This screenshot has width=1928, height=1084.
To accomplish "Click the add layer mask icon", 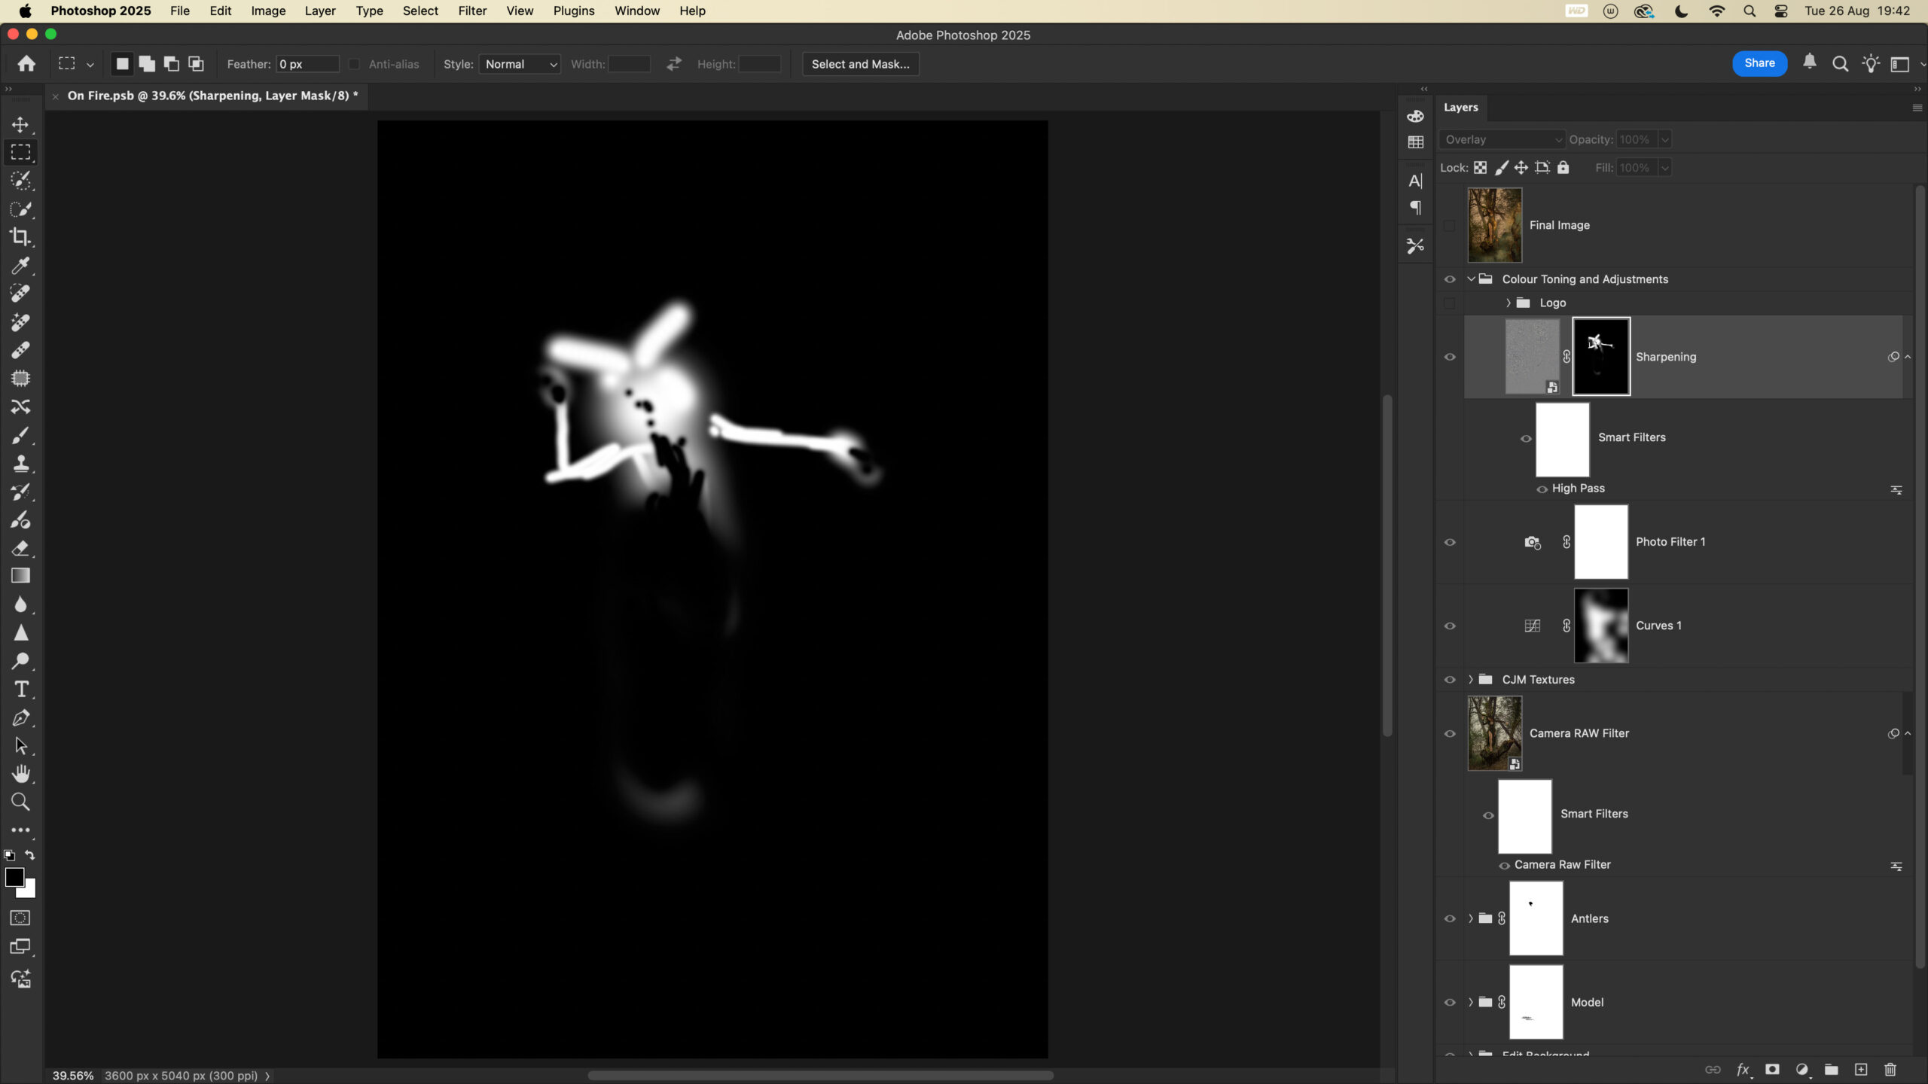I will pyautogui.click(x=1772, y=1070).
